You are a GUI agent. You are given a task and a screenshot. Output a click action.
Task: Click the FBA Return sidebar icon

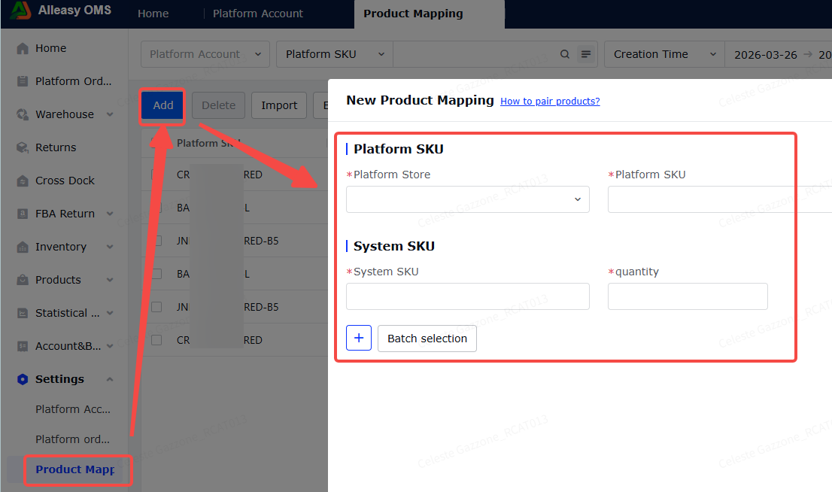(23, 214)
